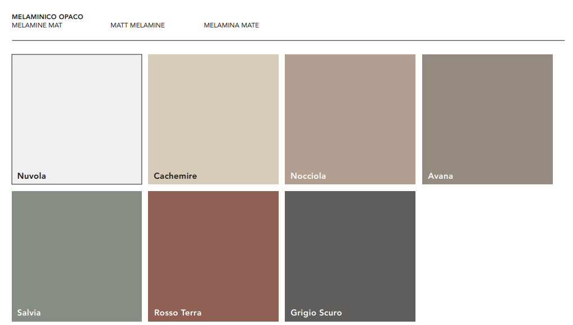Select the Grigio Scuro dark gray swatch
This screenshot has height=325, width=573.
click(x=350, y=249)
